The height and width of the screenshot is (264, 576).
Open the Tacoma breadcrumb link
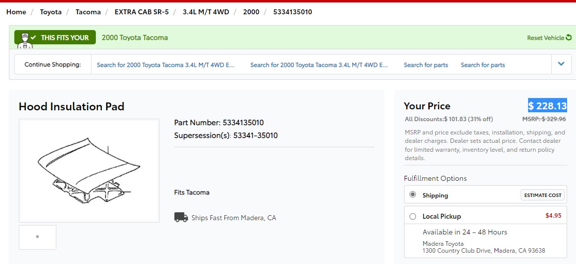point(88,12)
